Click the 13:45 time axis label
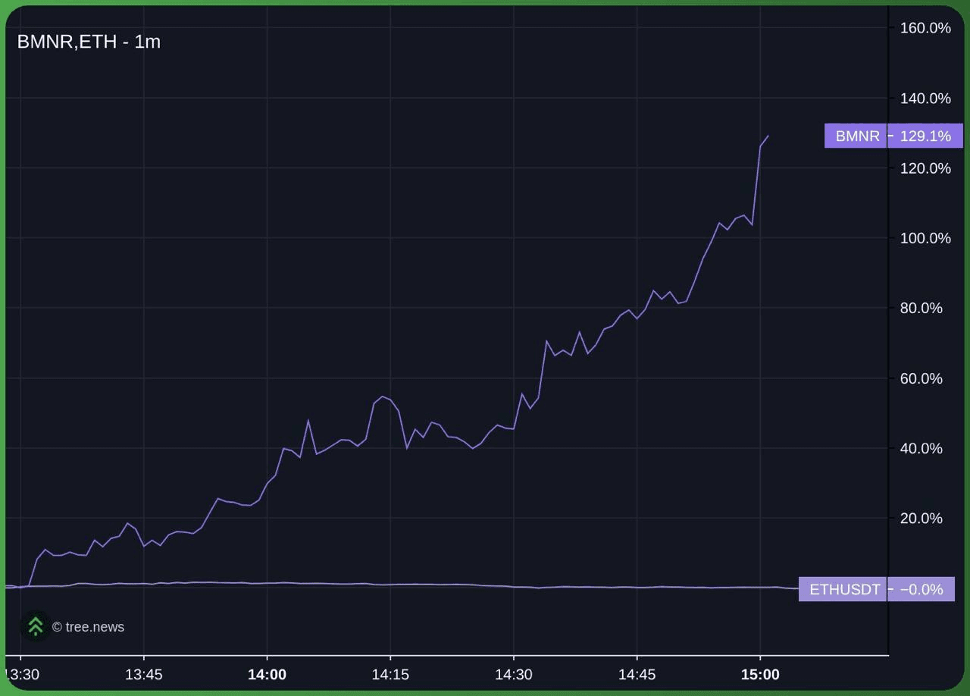Image resolution: width=970 pixels, height=696 pixels. tap(144, 675)
